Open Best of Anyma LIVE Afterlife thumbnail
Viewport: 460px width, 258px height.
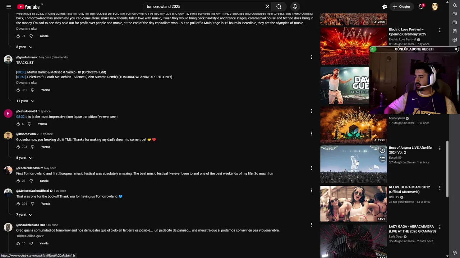coord(354,164)
